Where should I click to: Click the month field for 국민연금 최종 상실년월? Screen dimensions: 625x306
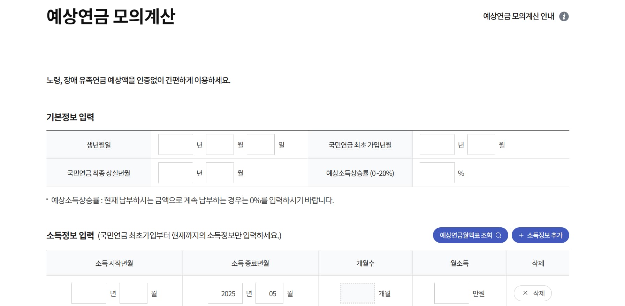(x=220, y=173)
